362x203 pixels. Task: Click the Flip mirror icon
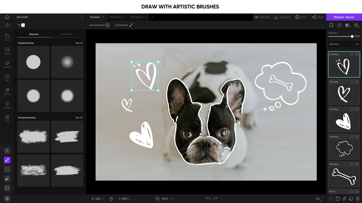click(347, 25)
